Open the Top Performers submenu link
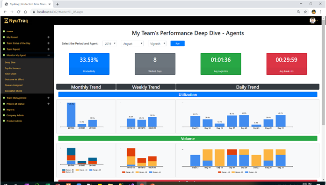 [13, 68]
